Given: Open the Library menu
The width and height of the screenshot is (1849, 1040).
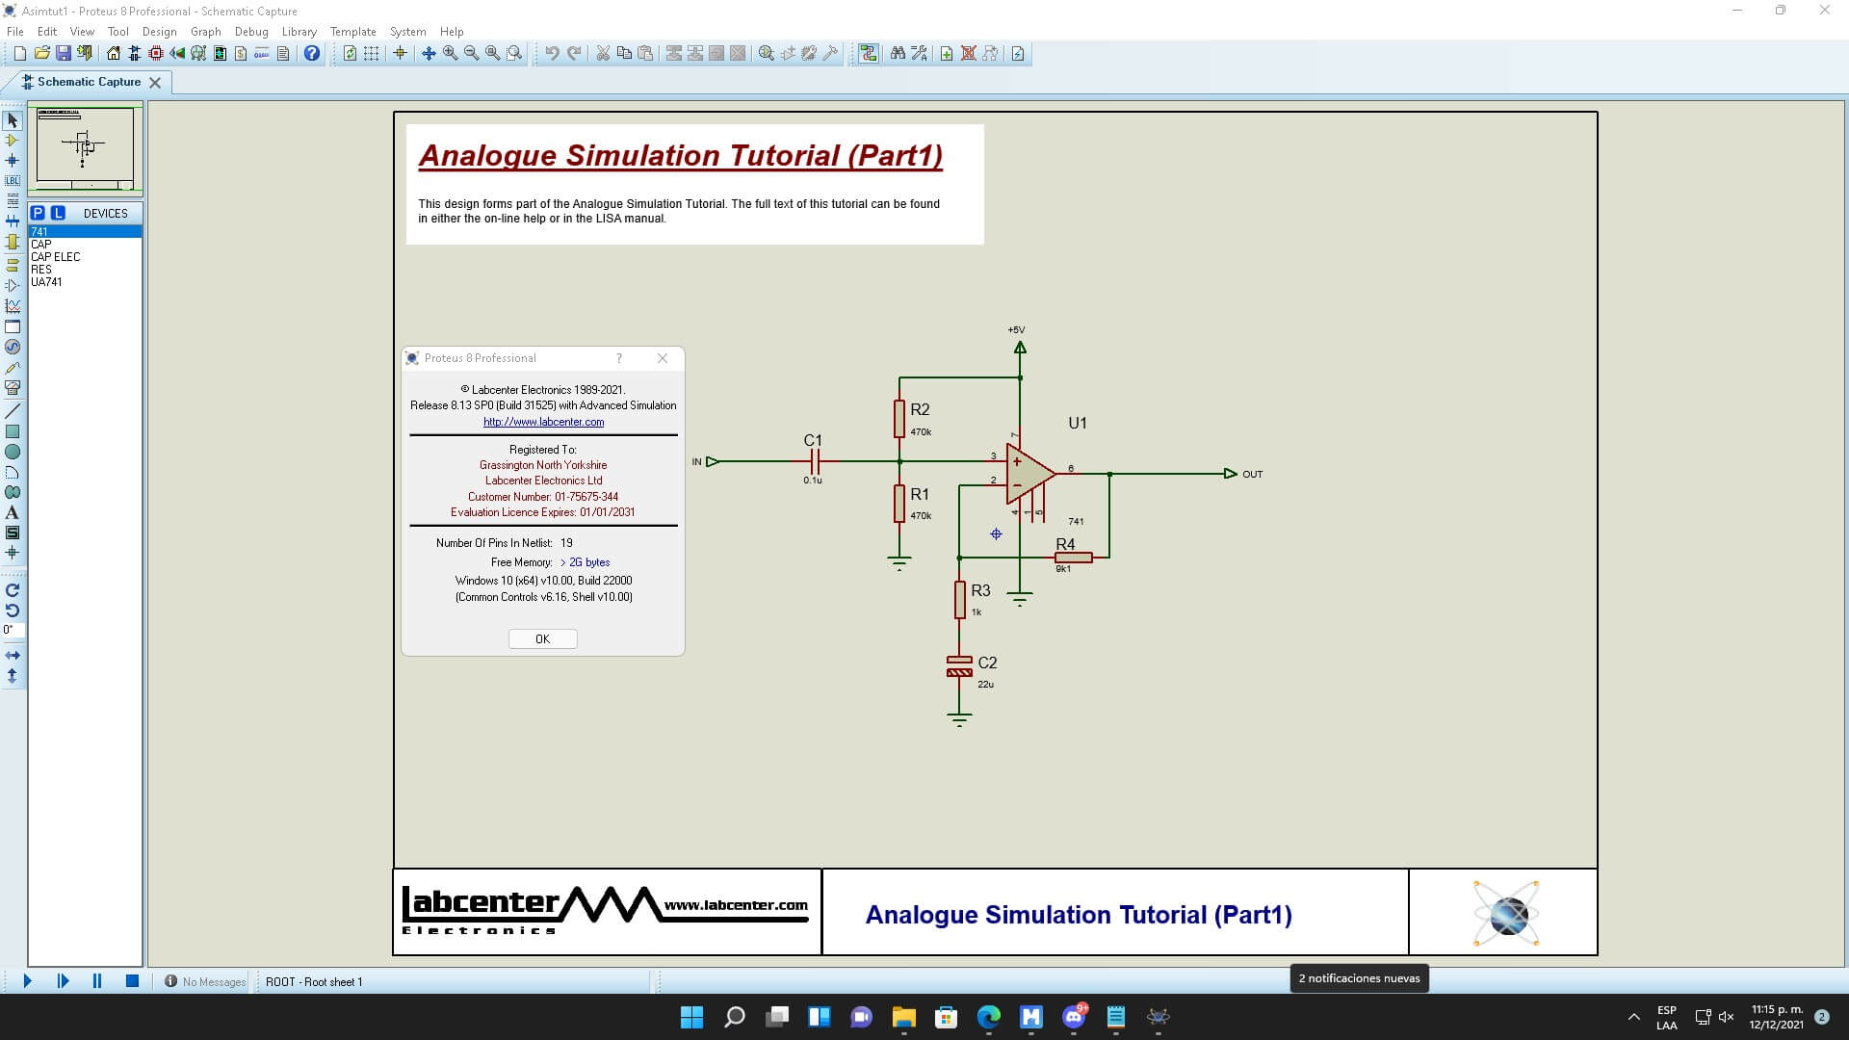Looking at the screenshot, I should click(299, 31).
